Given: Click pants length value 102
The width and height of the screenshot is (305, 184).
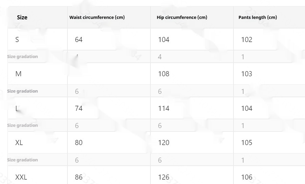Looking at the screenshot, I should click(x=247, y=40).
